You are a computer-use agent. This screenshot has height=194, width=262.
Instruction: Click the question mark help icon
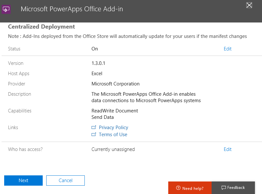pos(178,188)
